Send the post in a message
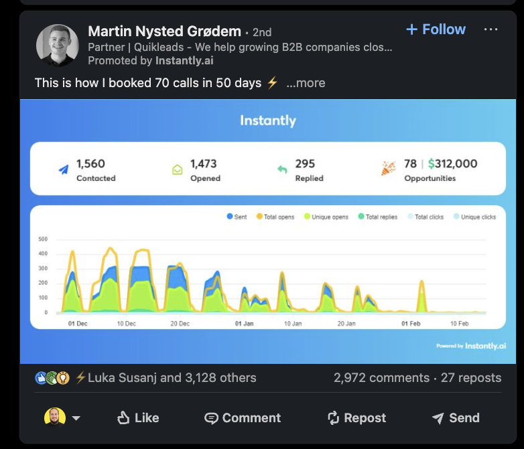This screenshot has height=449, width=524. point(456,418)
